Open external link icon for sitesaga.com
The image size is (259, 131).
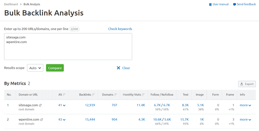click(40, 105)
